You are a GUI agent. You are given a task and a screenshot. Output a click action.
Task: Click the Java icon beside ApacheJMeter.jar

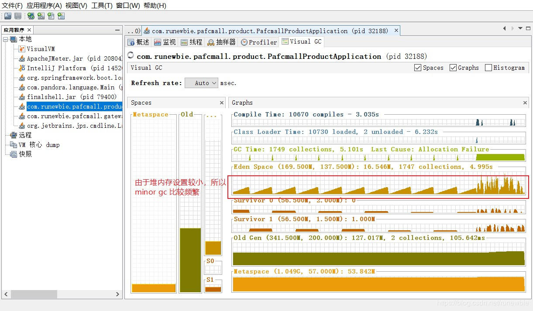tap(22, 58)
